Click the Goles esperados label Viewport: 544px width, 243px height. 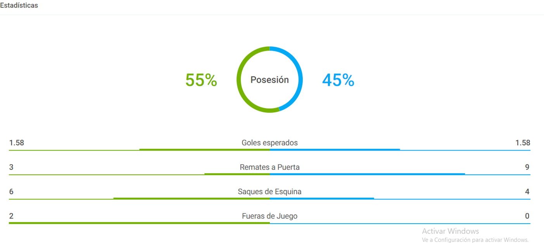[269, 143]
